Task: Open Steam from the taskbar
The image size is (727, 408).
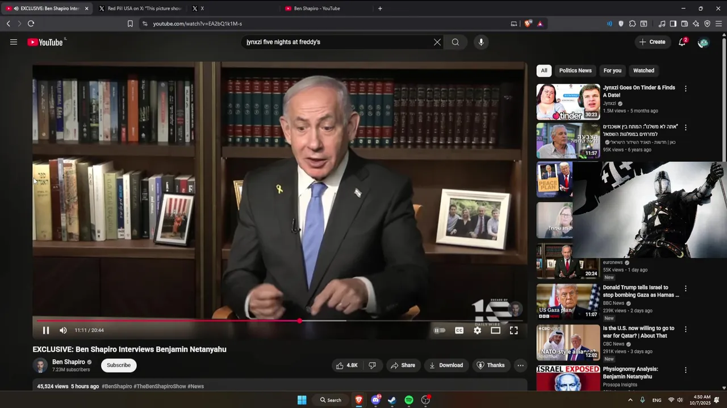Action: (392, 400)
